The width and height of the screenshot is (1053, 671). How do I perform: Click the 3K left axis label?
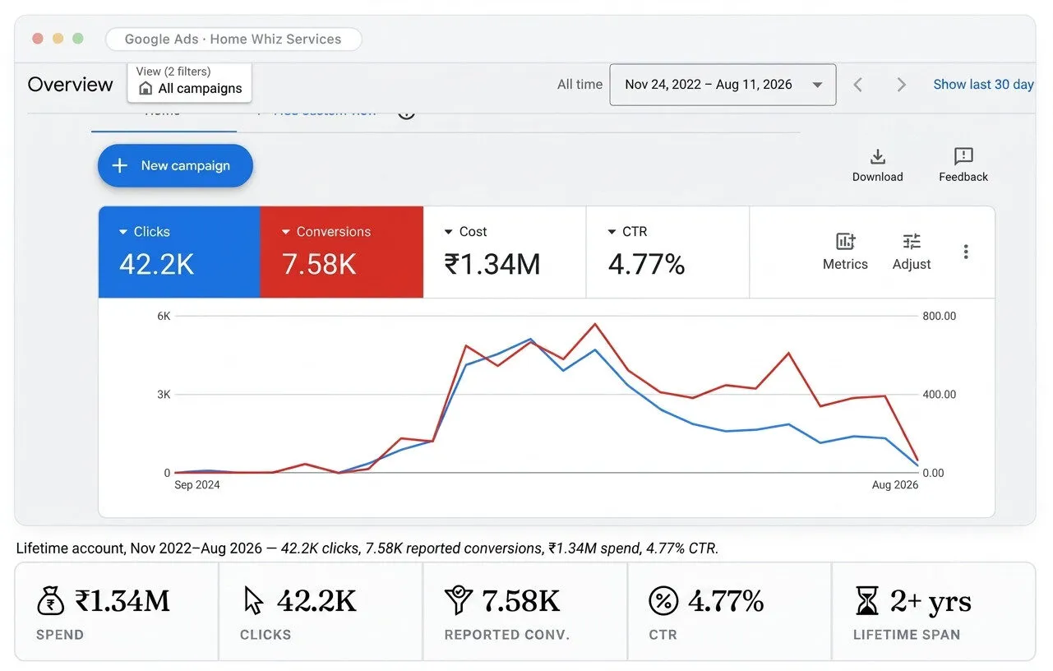click(x=164, y=395)
